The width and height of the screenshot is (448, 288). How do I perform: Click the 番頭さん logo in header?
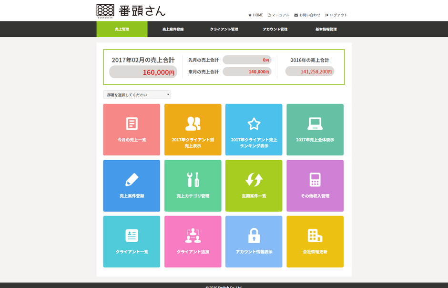pos(131,10)
